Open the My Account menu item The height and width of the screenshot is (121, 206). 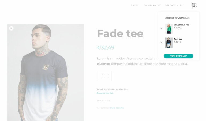[x=174, y=6]
